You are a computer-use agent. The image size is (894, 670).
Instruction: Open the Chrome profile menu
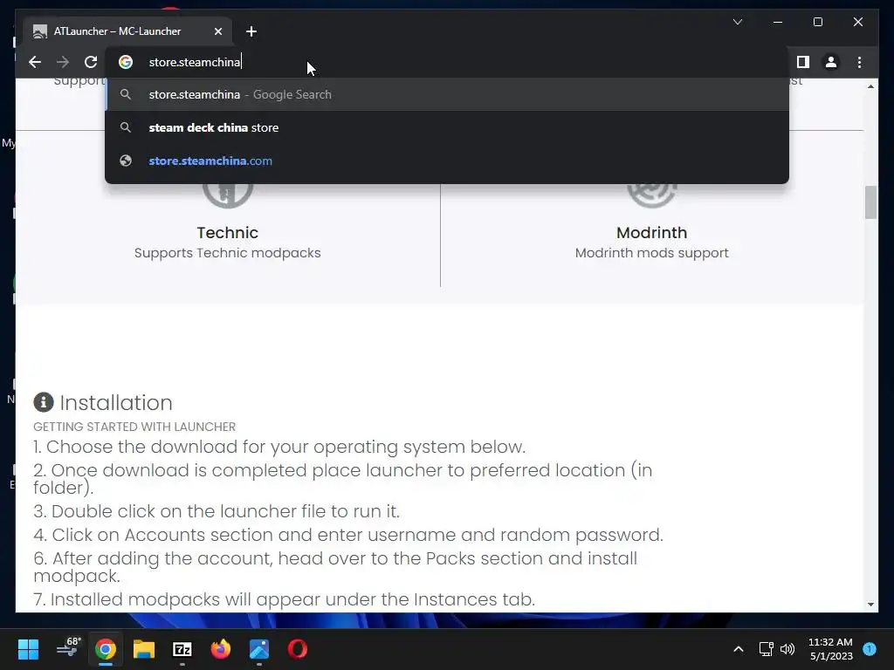coord(831,62)
